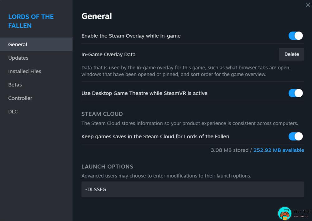Click the 252.92 MB available link

click(279, 150)
